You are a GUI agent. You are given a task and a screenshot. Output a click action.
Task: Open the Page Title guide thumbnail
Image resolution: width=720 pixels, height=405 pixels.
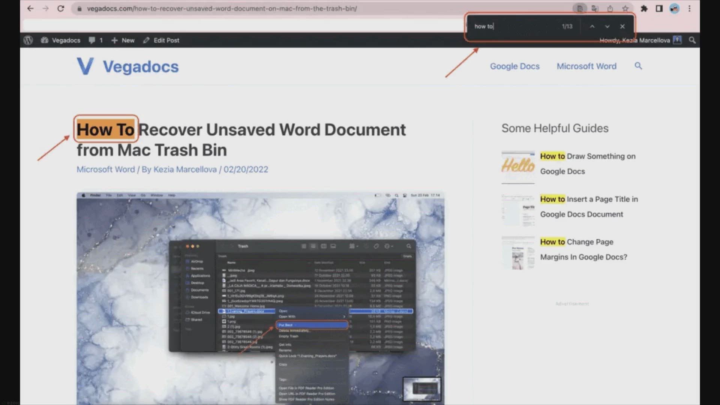(518, 210)
